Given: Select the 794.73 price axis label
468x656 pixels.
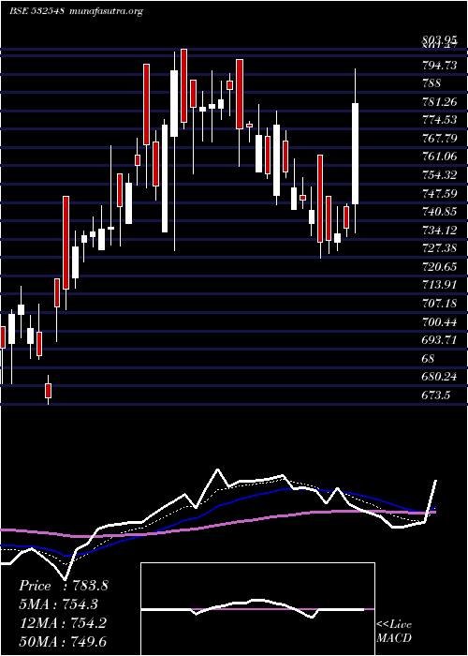Looking at the screenshot, I should click(440, 66).
